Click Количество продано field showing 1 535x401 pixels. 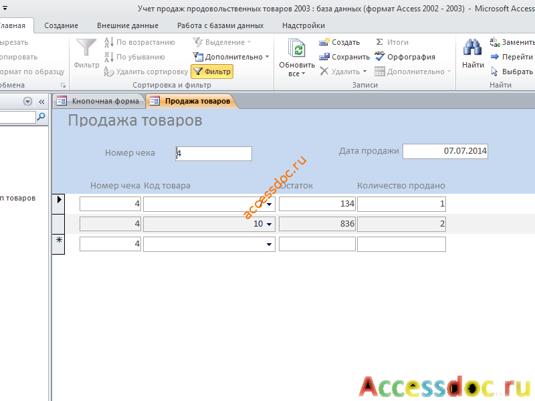401,204
